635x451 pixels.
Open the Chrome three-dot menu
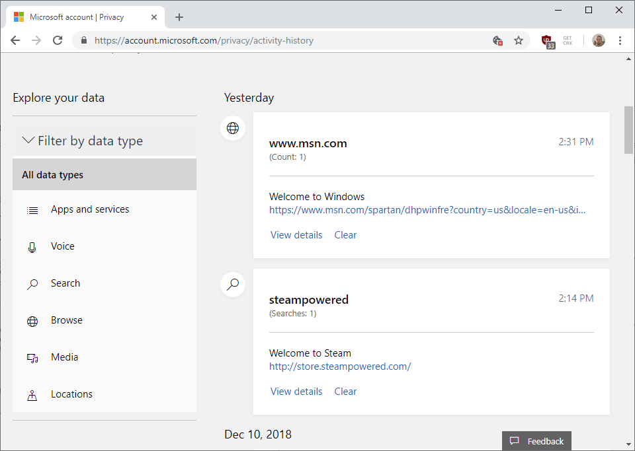[620, 40]
